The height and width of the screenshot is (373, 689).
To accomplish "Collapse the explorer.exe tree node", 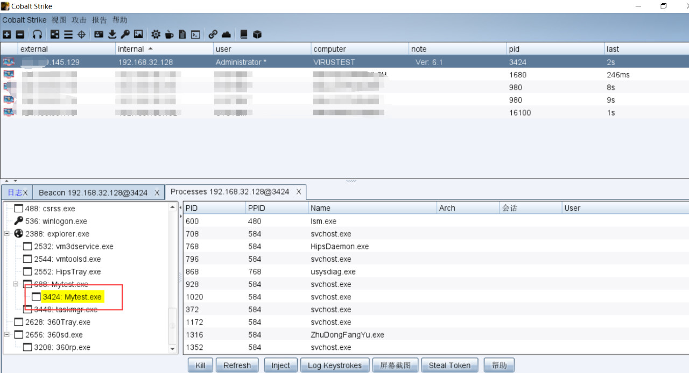I will (x=7, y=234).
